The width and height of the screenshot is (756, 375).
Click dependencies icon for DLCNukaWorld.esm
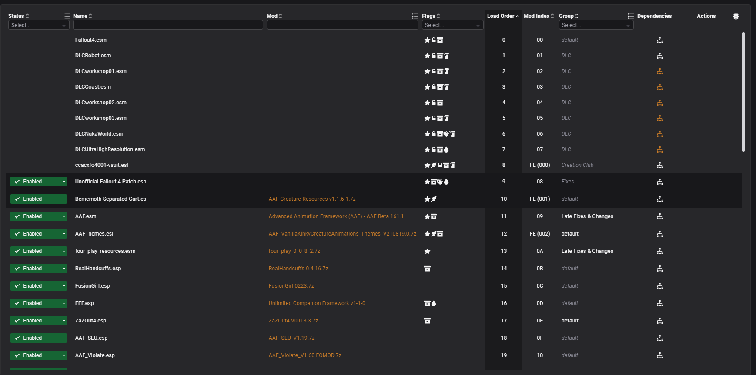coord(659,134)
